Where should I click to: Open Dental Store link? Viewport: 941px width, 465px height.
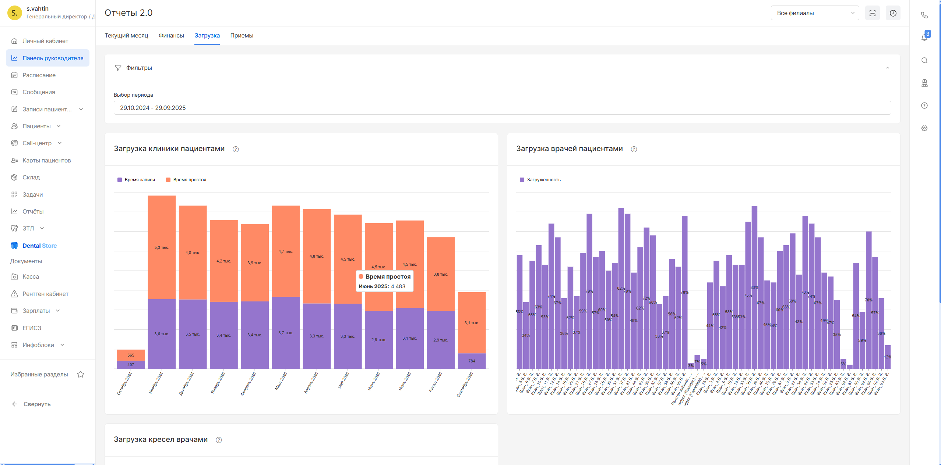point(39,246)
